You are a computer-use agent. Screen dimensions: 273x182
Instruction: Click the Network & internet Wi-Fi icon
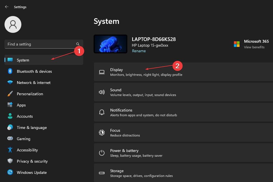tap(10, 83)
